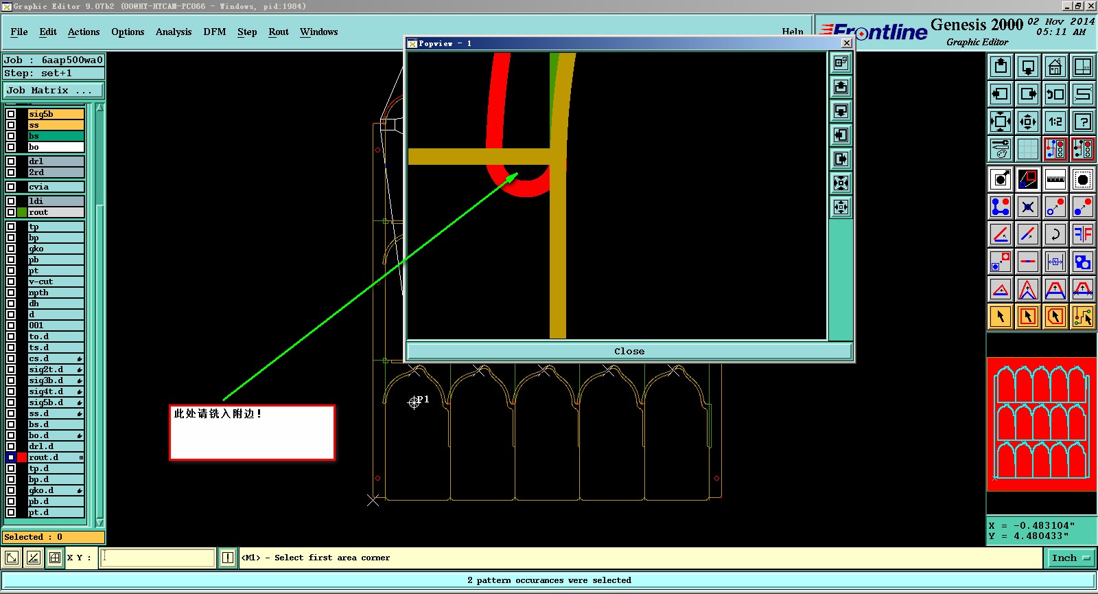Click the diagonal arrow icon at bottom-left corner
Screen dimensions: 1098x594
(x=12, y=558)
